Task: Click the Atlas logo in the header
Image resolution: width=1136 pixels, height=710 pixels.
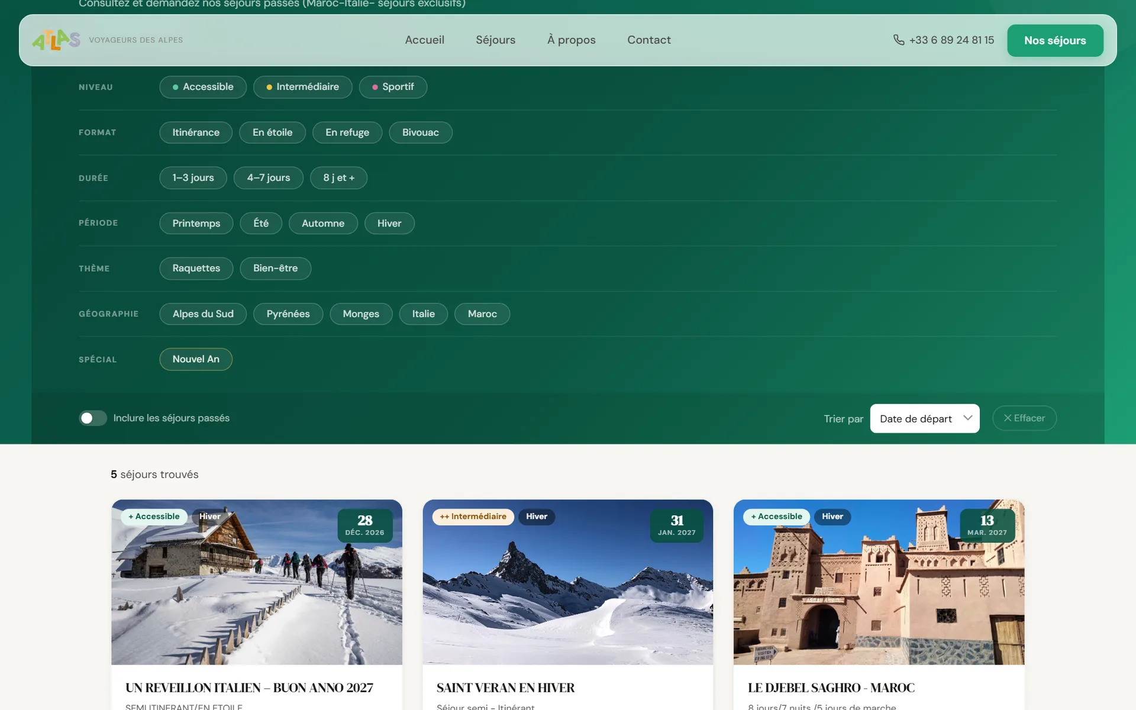Action: [x=56, y=40]
